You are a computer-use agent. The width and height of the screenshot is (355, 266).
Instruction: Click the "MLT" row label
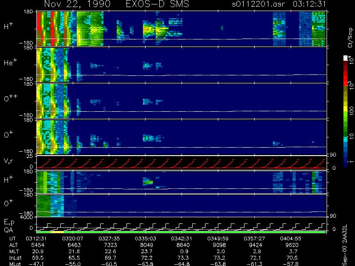click(x=14, y=251)
